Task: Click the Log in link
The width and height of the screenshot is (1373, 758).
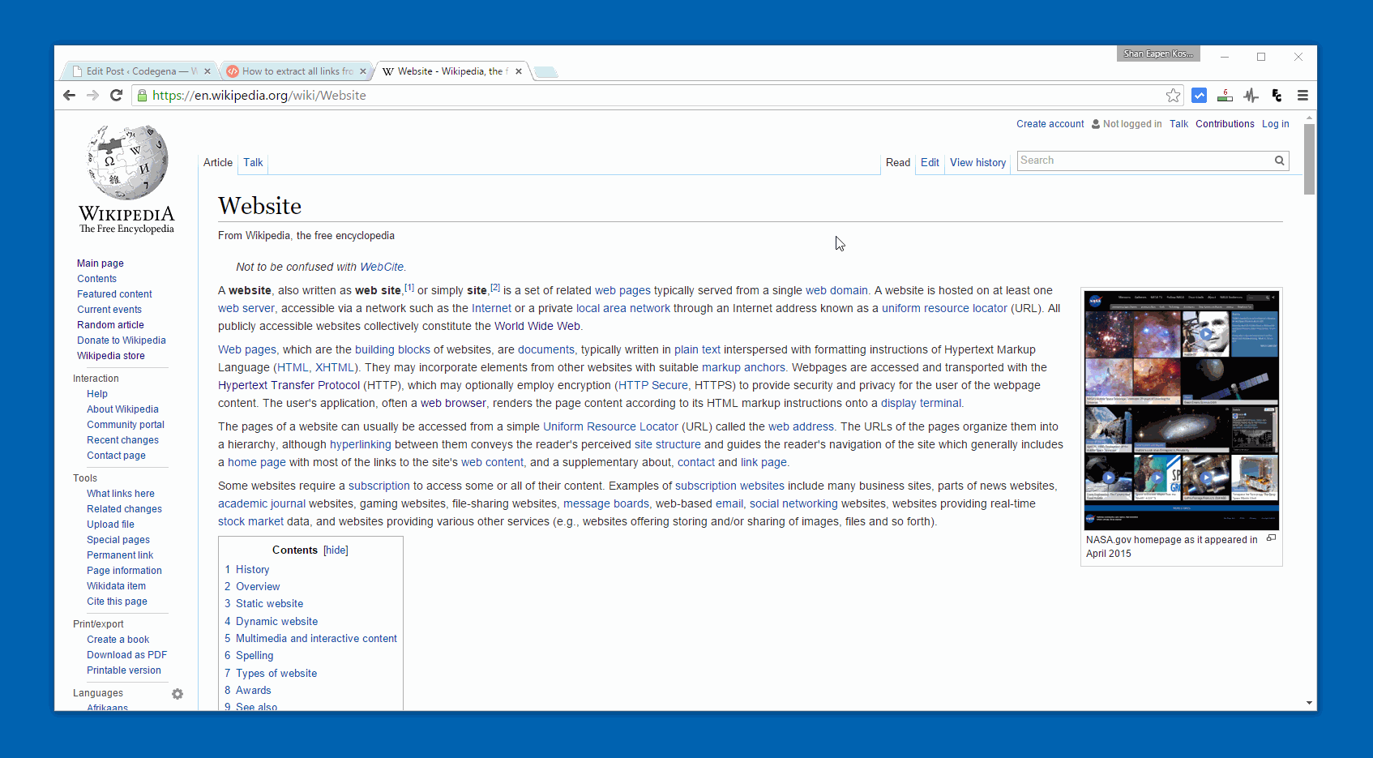Action: (1276, 124)
